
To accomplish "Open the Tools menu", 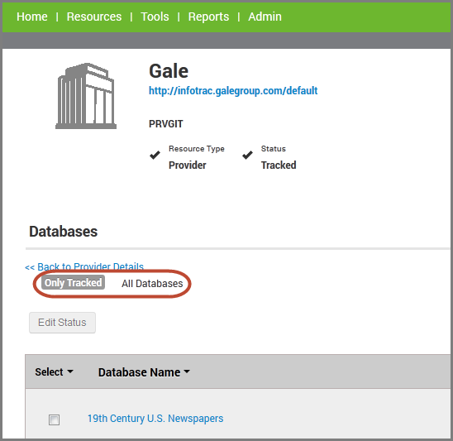I will coord(155,17).
